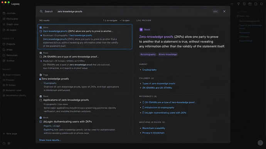266x149 pixels.
Task: Open the recent page 'Decentralized identity'
Action: tap(14, 96)
